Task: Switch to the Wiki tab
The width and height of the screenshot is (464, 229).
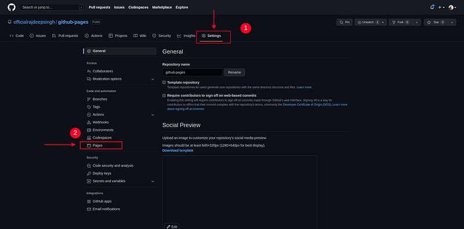Action: [140, 36]
